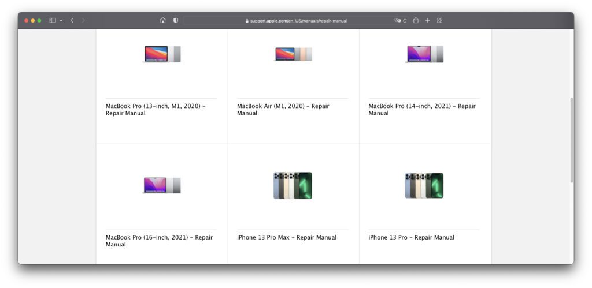Click the iPhone 13 Pro Max product image

[293, 185]
